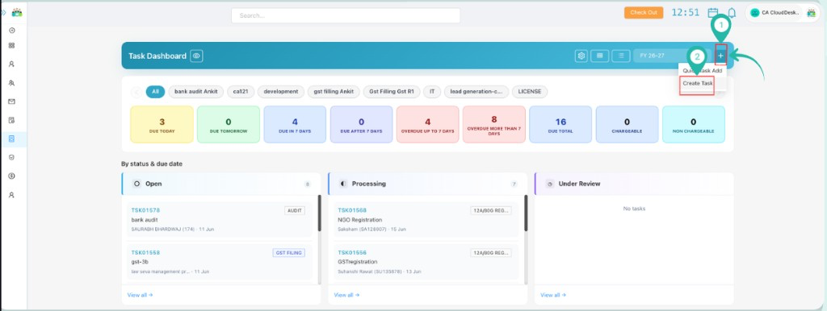
Task: Open the Due Total card
Action: tap(560, 124)
